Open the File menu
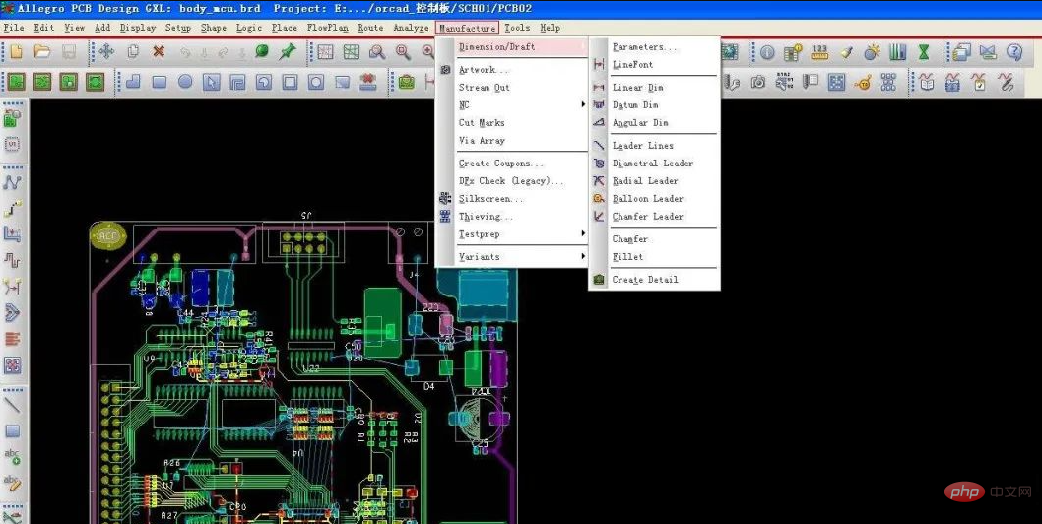The width and height of the screenshot is (1042, 524). [13, 28]
